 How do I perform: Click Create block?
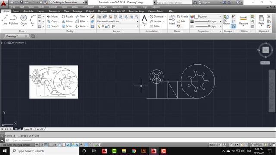click(182, 16)
